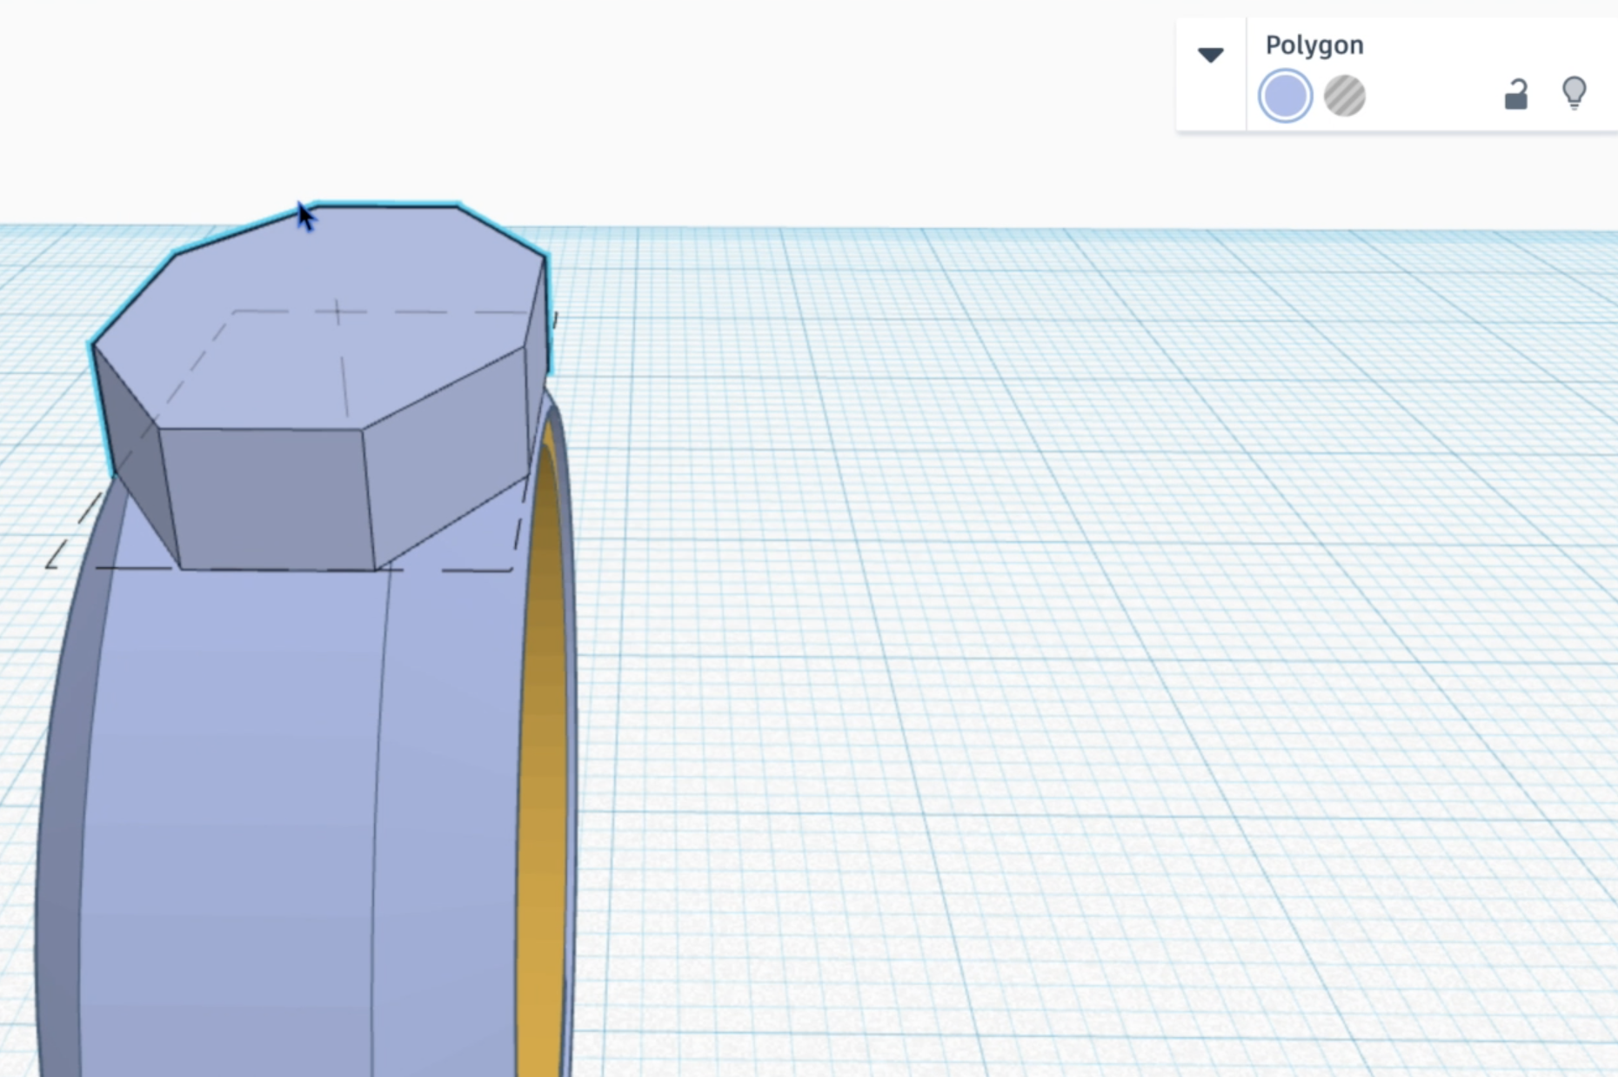Image resolution: width=1618 pixels, height=1077 pixels.
Task: Collapse the Polygon shape panel arrow
Action: tap(1210, 55)
